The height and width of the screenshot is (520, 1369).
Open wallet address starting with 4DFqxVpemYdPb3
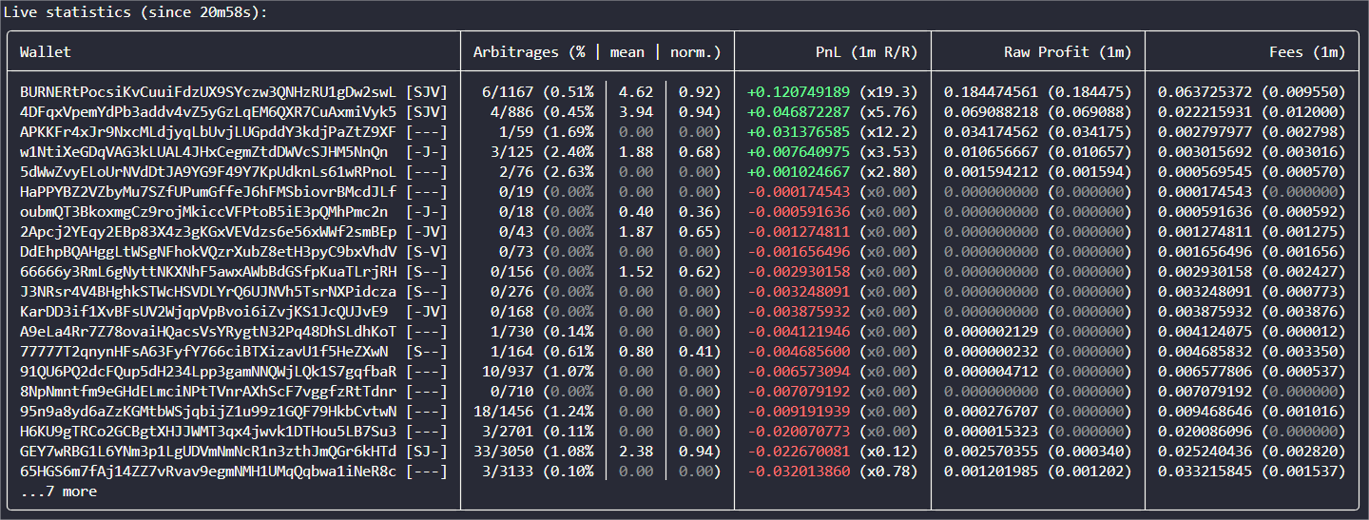point(207,112)
